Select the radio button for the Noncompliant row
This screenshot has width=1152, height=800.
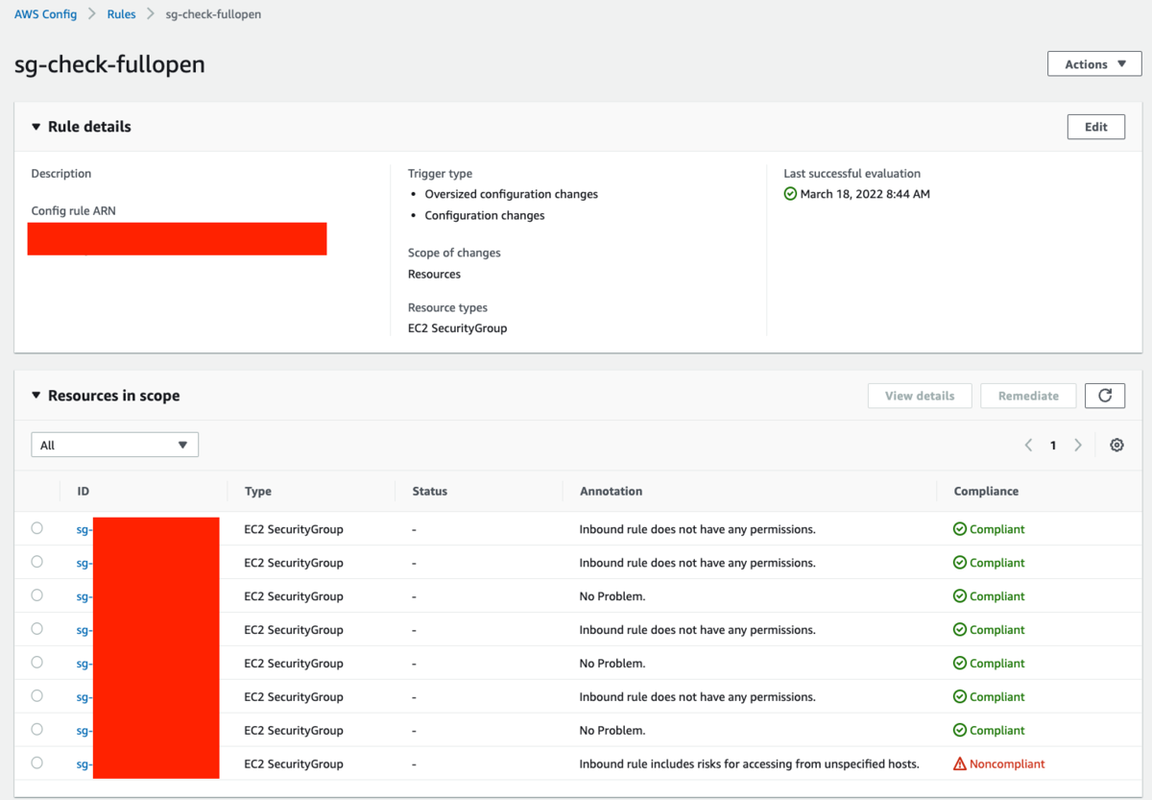click(x=36, y=763)
